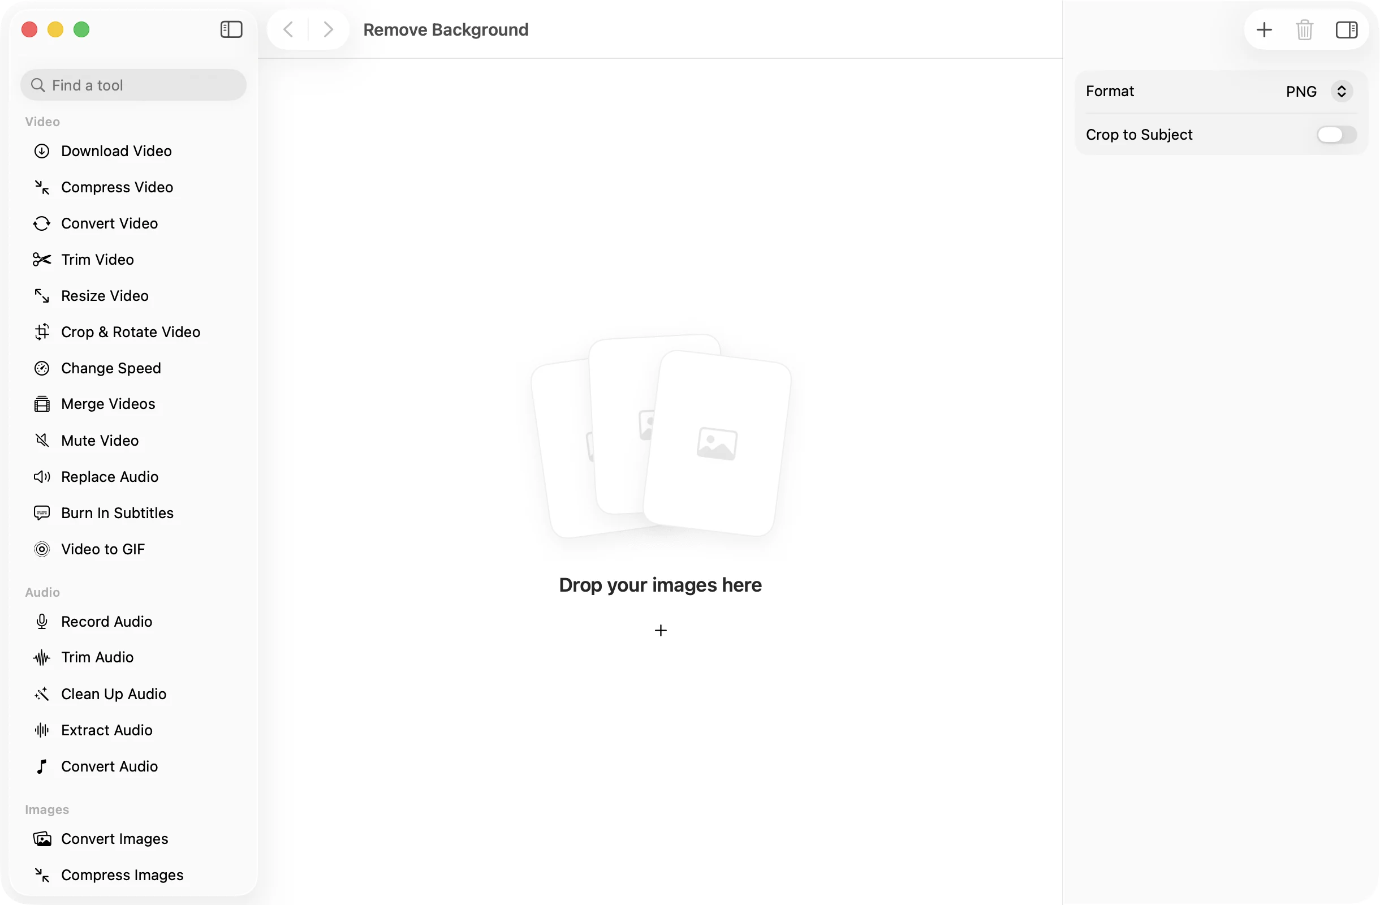The image size is (1380, 905).
Task: Click the Convert Video sync icon
Action: (x=42, y=224)
